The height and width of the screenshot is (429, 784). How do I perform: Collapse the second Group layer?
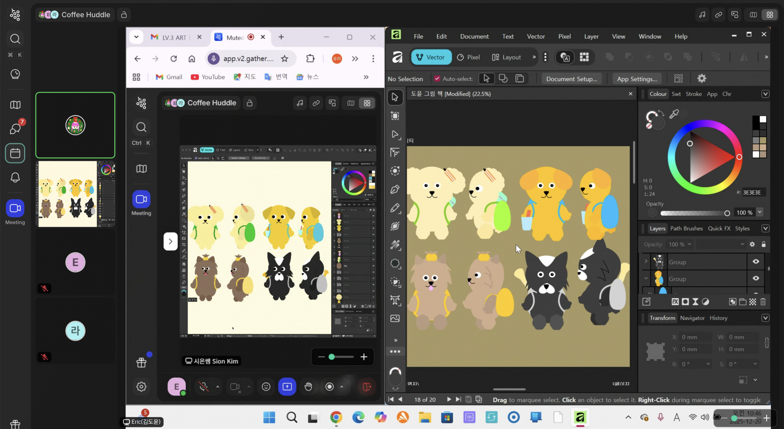pos(646,279)
